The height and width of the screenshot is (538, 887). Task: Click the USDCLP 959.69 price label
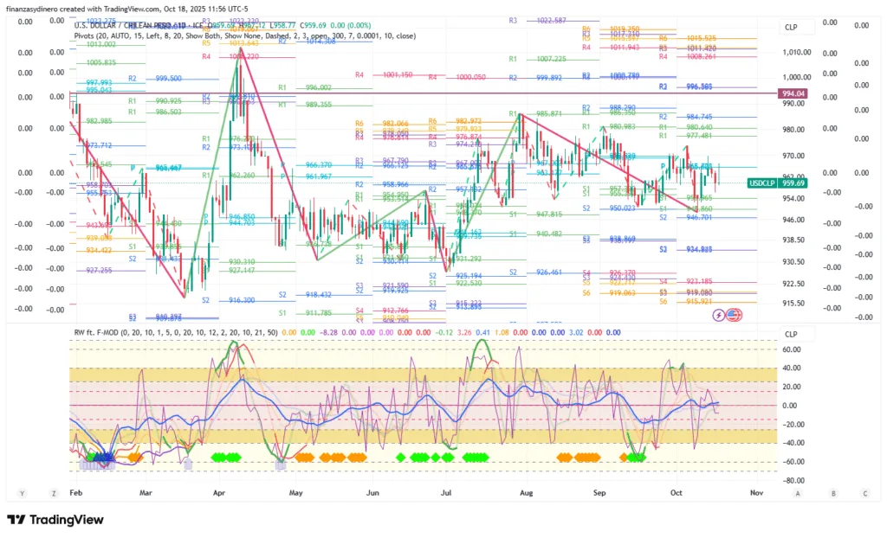pos(778,183)
